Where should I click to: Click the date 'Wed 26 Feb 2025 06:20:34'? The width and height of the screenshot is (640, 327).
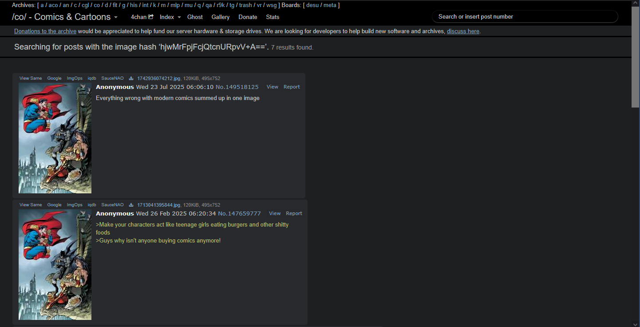(x=176, y=213)
